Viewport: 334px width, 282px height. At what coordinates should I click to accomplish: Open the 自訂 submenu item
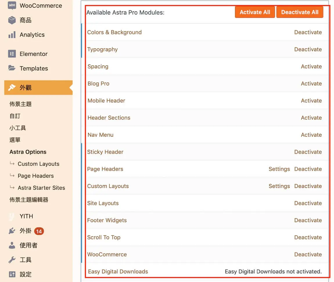pos(15,116)
